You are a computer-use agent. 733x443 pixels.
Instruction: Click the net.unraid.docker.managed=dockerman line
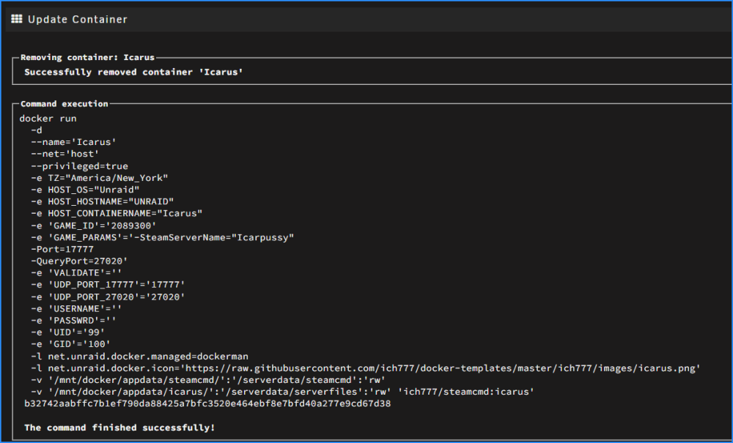[x=139, y=357]
